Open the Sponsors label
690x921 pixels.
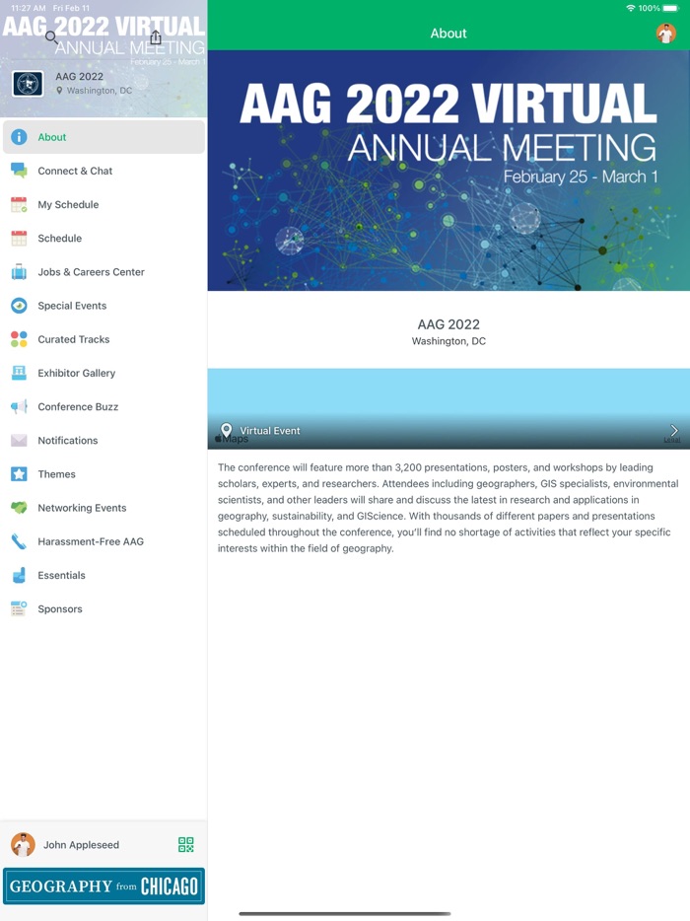(x=60, y=609)
